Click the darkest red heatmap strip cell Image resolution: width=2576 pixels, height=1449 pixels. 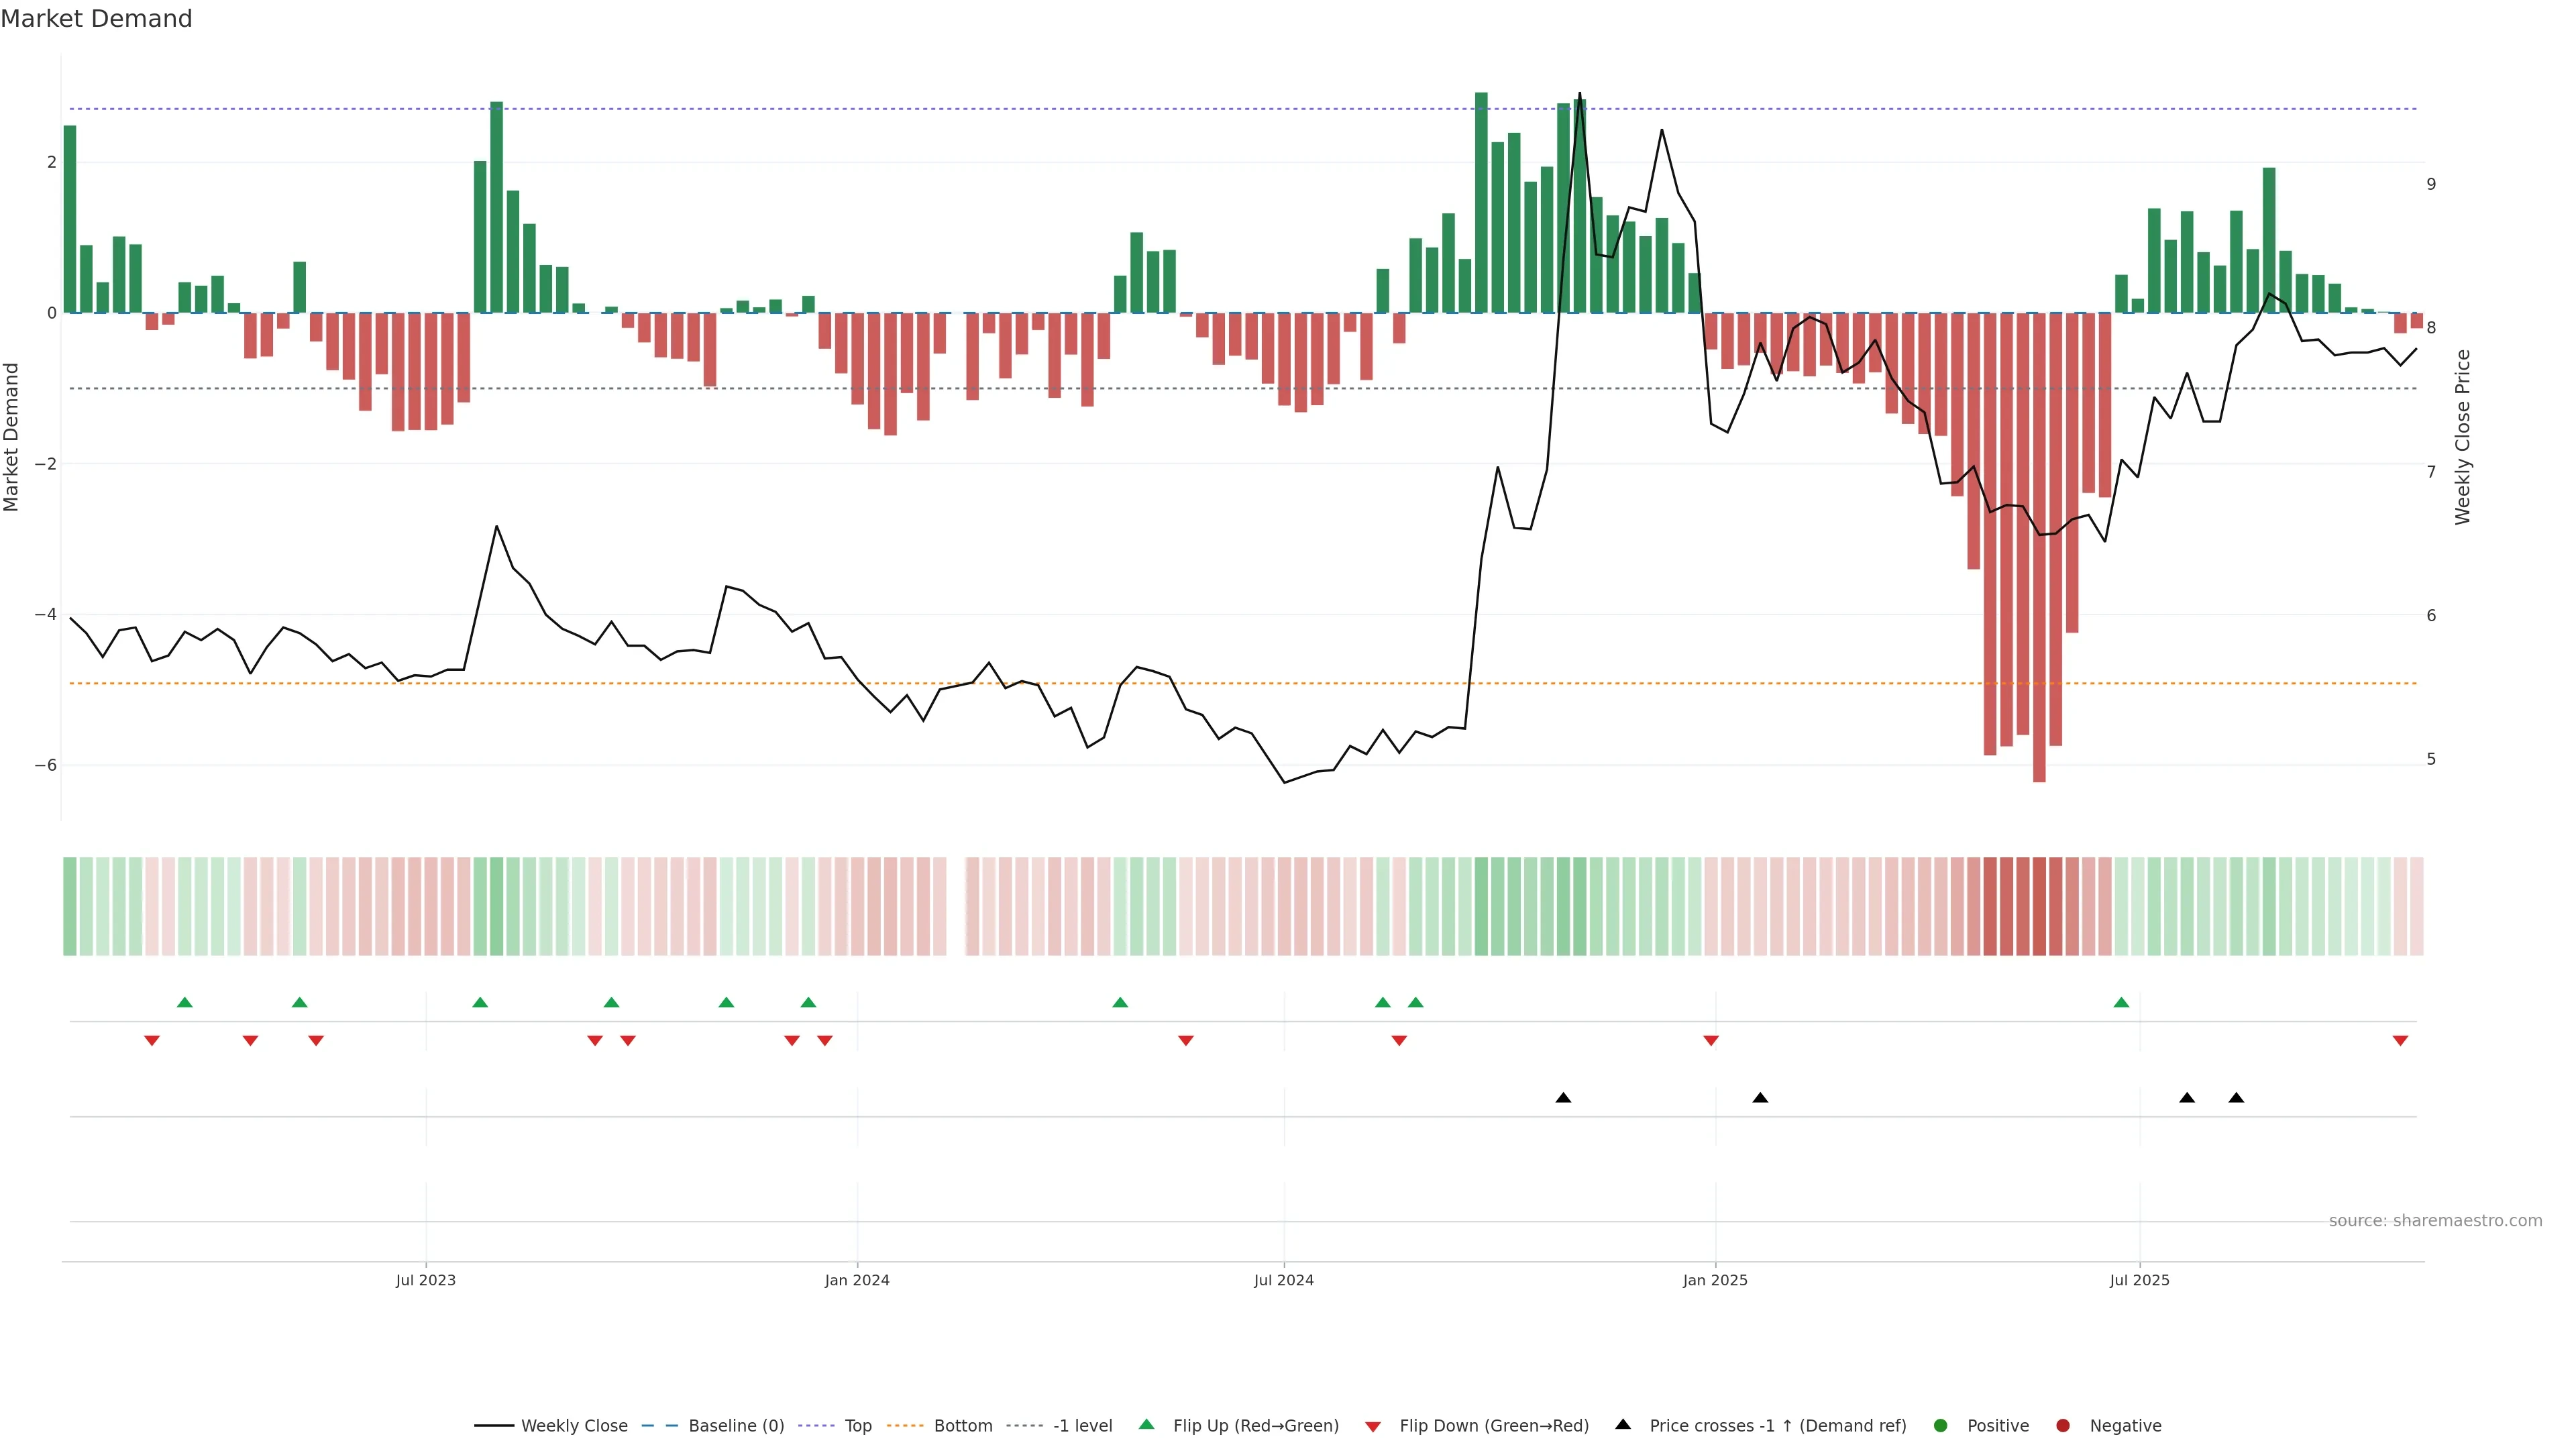pos(2039,906)
